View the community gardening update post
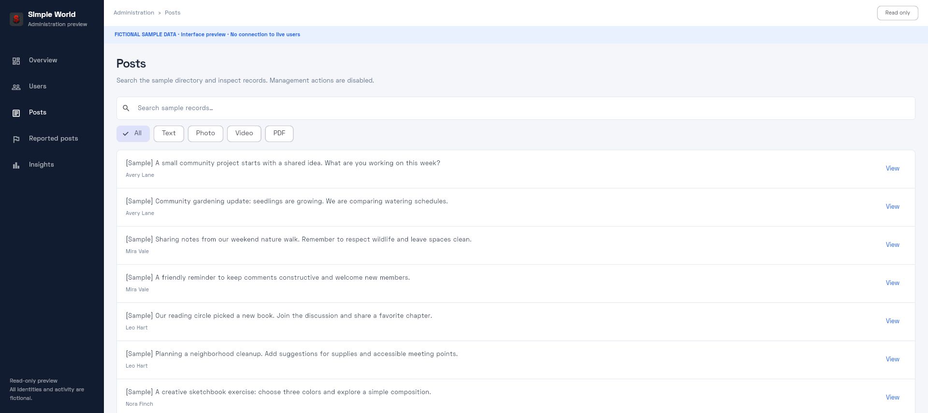This screenshot has height=413, width=928. [x=892, y=207]
